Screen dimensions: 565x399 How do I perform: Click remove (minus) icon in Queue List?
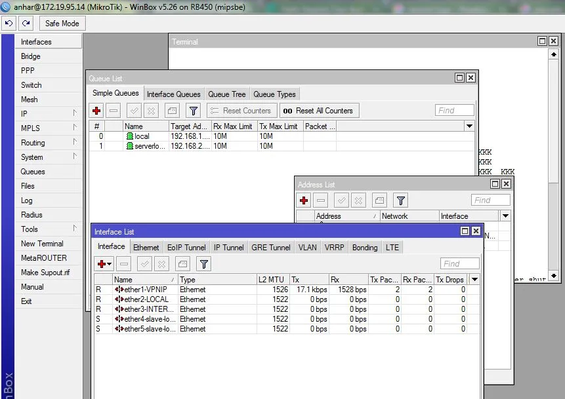(x=114, y=111)
